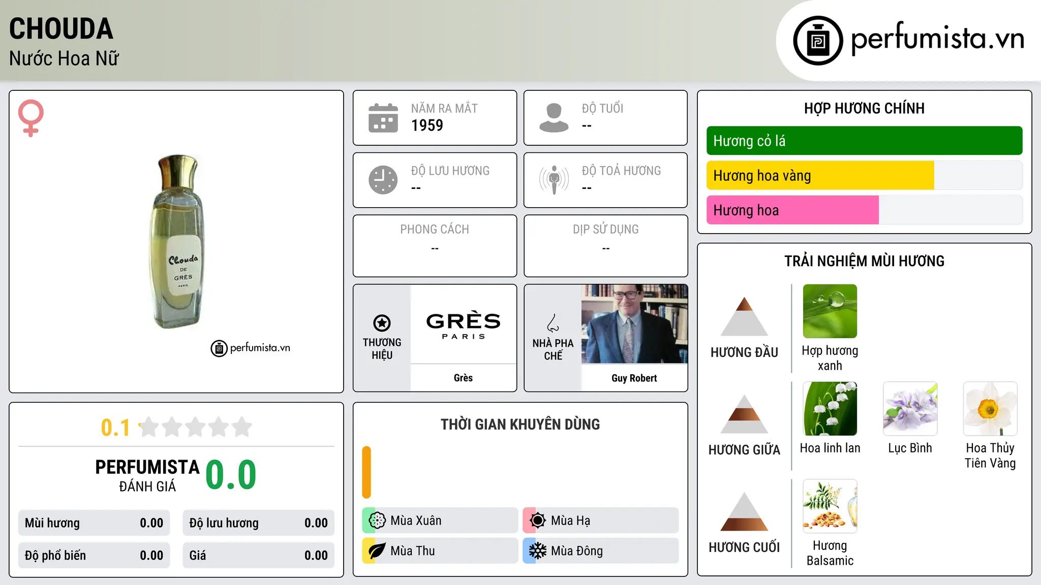1041x585 pixels.
Task: Click the Perfumista Đánh giá label
Action: 147,475
